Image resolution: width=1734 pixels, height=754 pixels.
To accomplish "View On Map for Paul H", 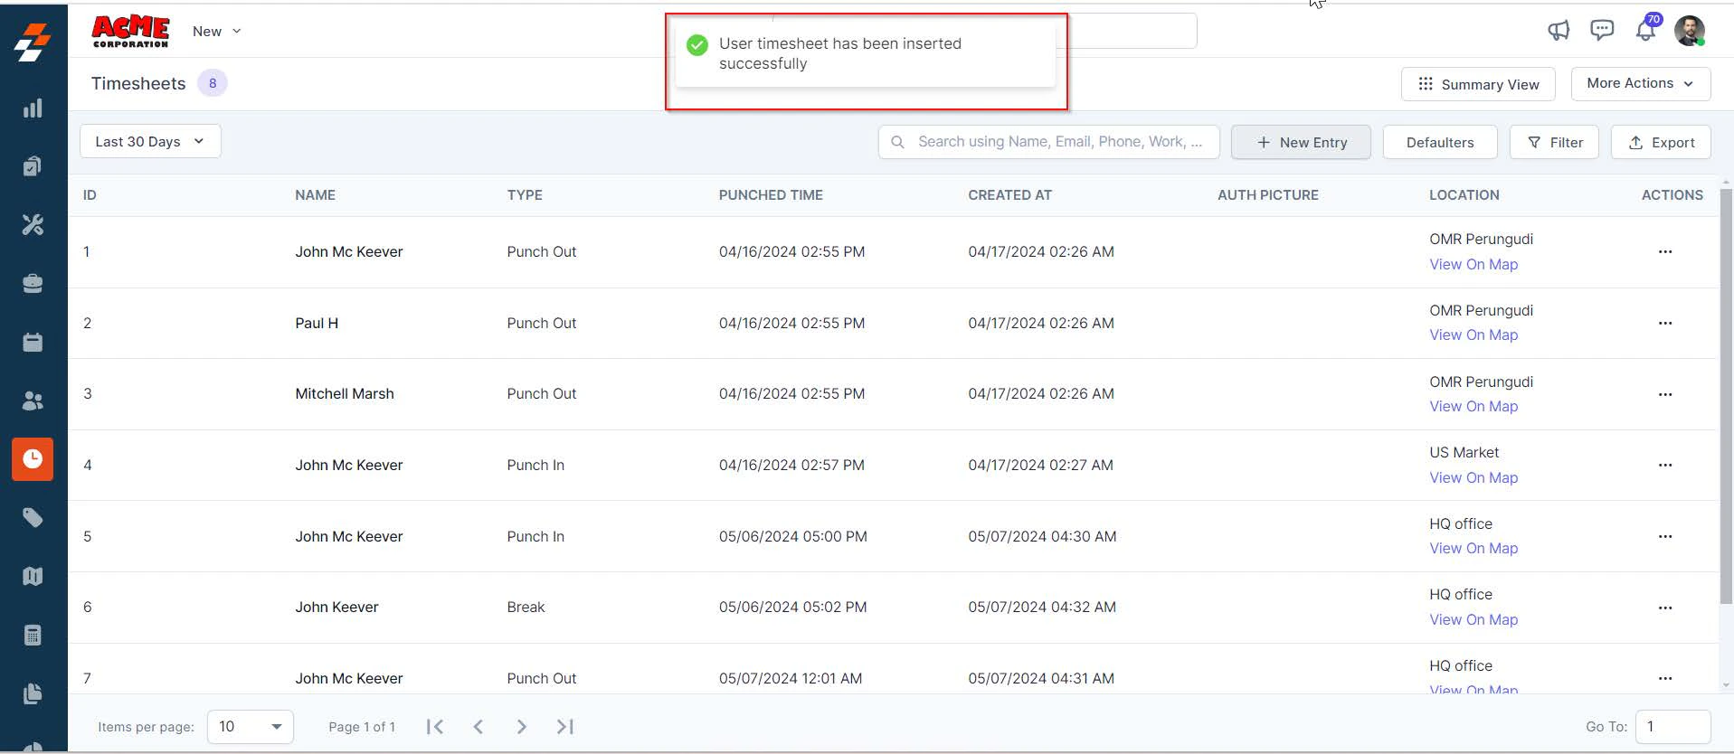I will coord(1473,335).
